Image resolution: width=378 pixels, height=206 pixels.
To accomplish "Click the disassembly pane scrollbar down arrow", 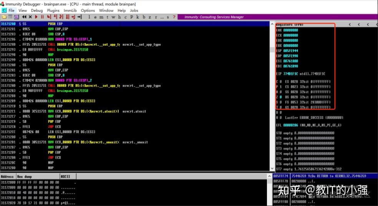I will coord(272,168).
